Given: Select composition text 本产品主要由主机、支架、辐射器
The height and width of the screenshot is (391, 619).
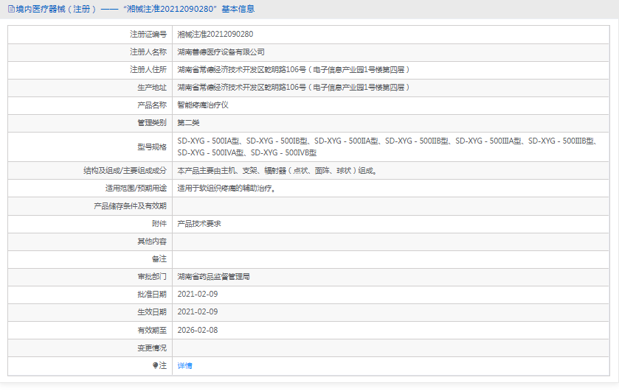Looking at the screenshot, I should click(x=277, y=171).
